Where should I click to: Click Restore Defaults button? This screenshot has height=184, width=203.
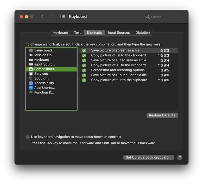pos(162,115)
